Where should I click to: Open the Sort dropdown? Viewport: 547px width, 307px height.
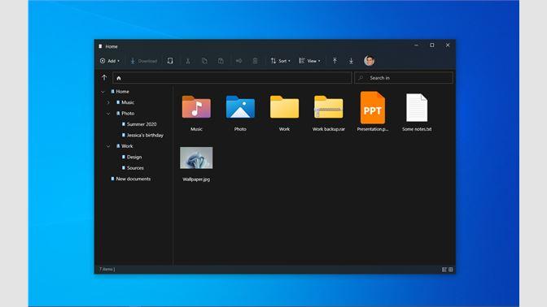point(281,61)
